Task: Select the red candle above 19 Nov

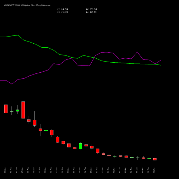Action: click(x=69, y=145)
